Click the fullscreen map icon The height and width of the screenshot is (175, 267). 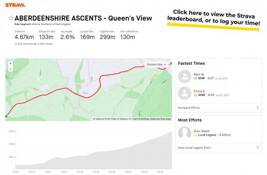[171, 63]
